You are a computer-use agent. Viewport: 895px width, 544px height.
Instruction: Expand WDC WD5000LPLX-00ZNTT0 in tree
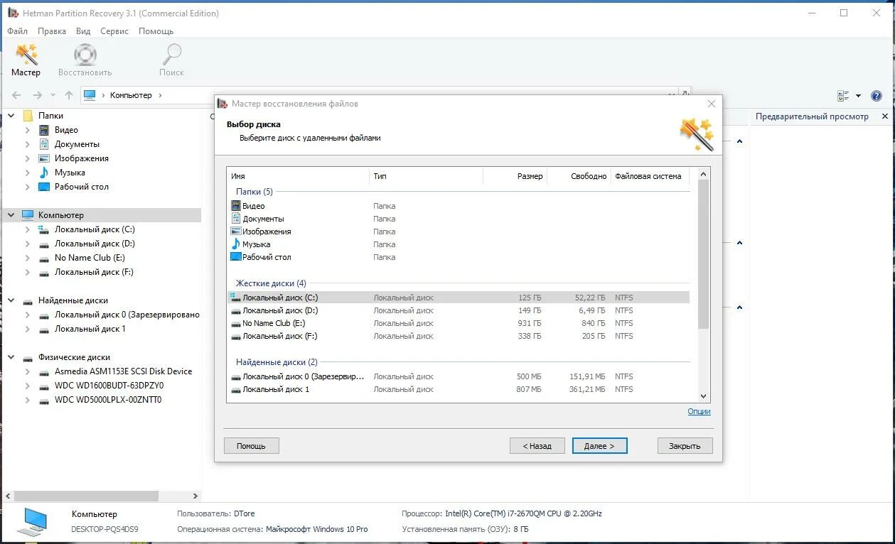[x=28, y=400]
